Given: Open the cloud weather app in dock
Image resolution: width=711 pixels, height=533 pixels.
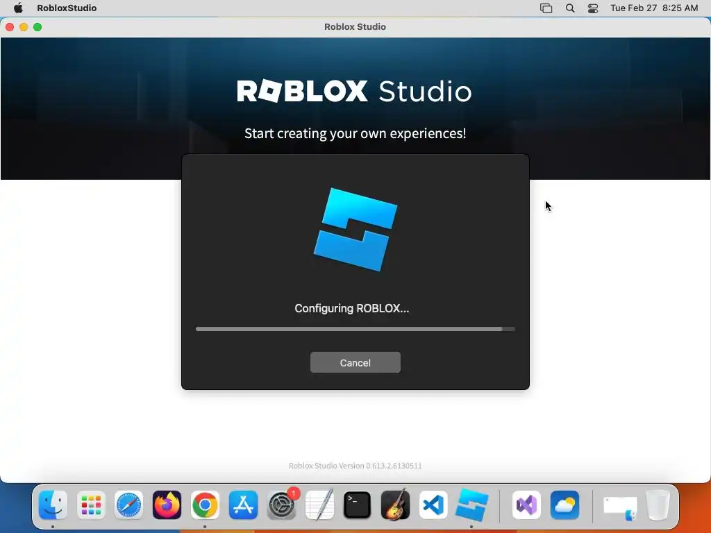Looking at the screenshot, I should [x=564, y=505].
